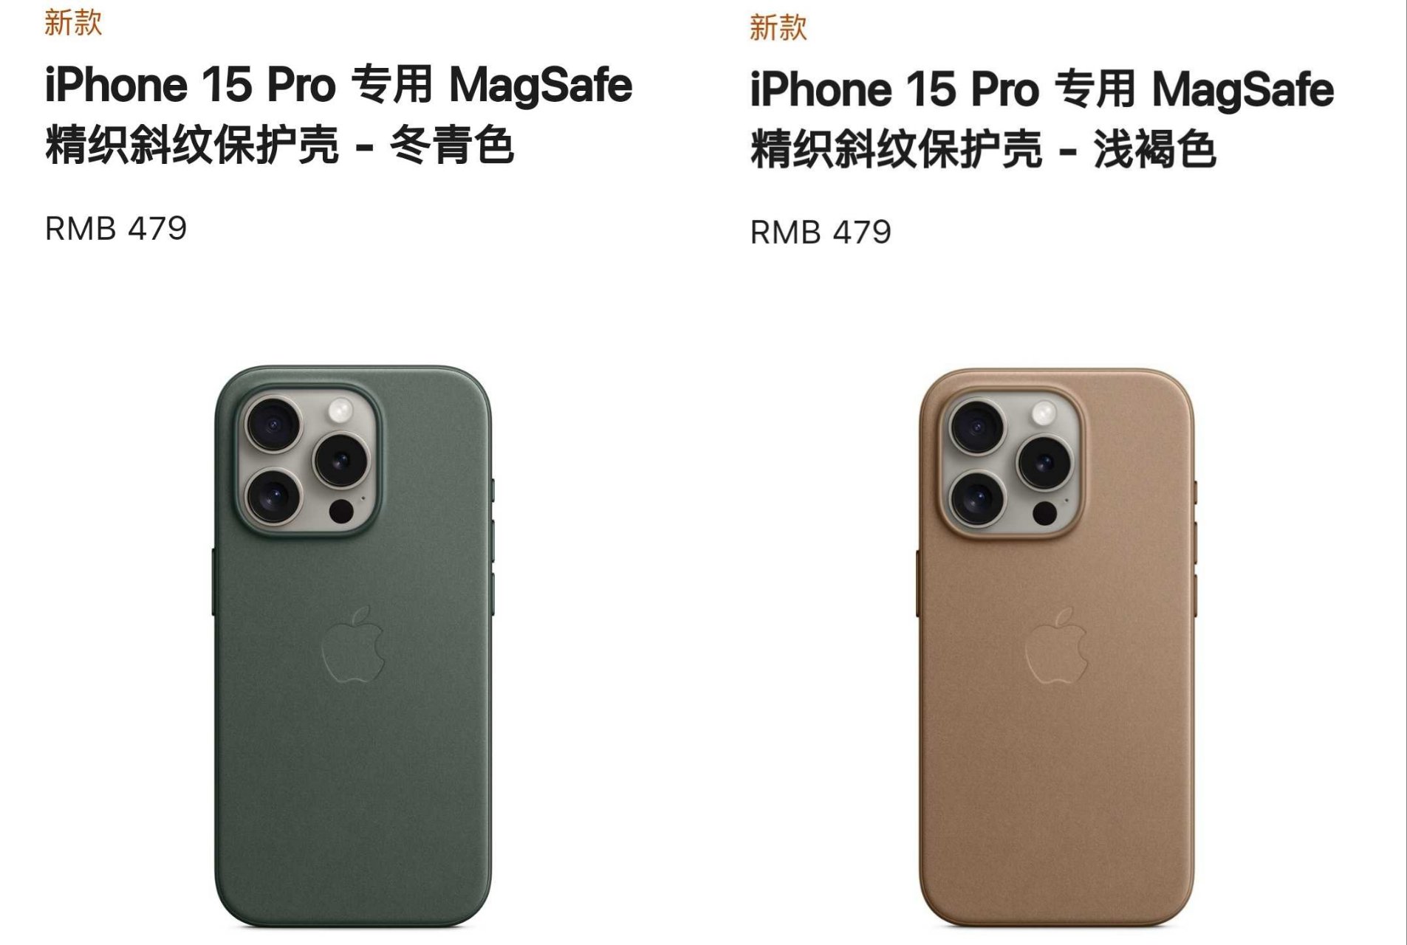This screenshot has width=1407, height=945.
Task: Click the LiDAR sensor on green case
Action: coord(341,510)
